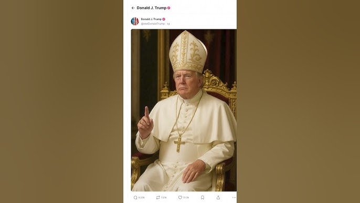
Task: Share the post via upload arrow icon
Action: tap(218, 197)
